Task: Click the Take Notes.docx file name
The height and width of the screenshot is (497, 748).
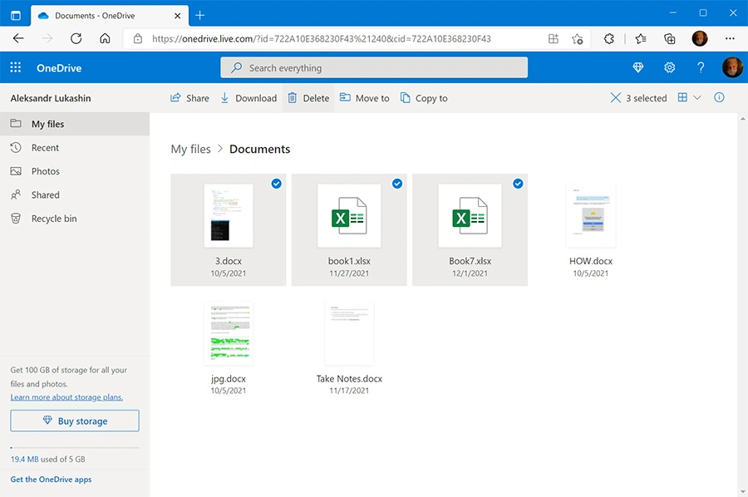Action: click(x=349, y=379)
